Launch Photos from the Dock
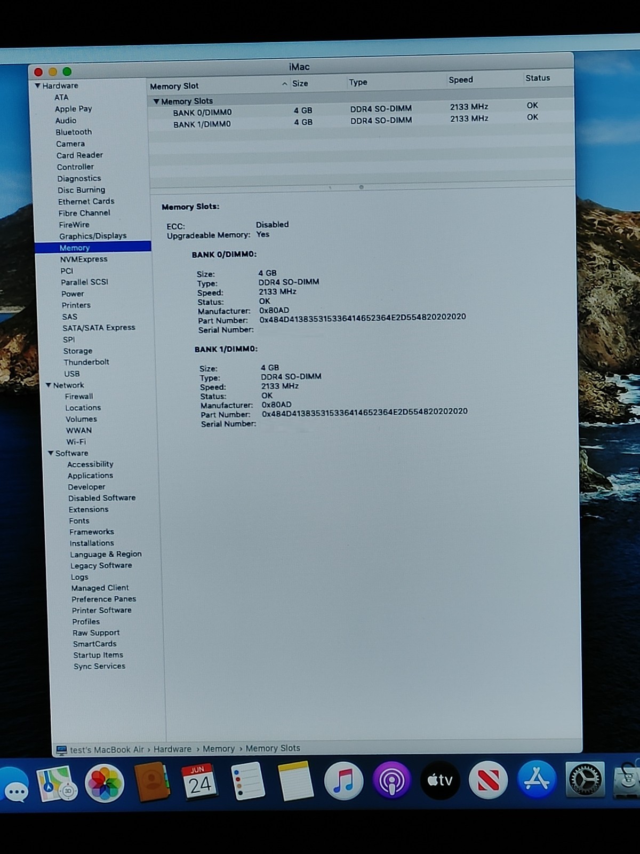This screenshot has width=640, height=854. [104, 783]
